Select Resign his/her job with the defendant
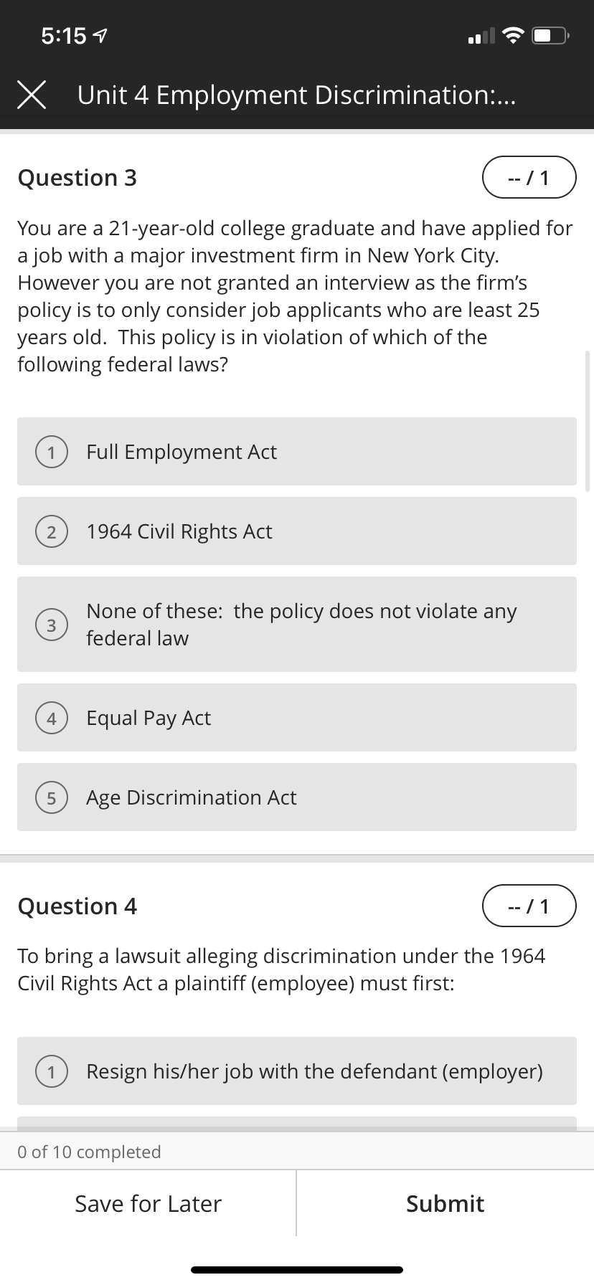 click(297, 1071)
